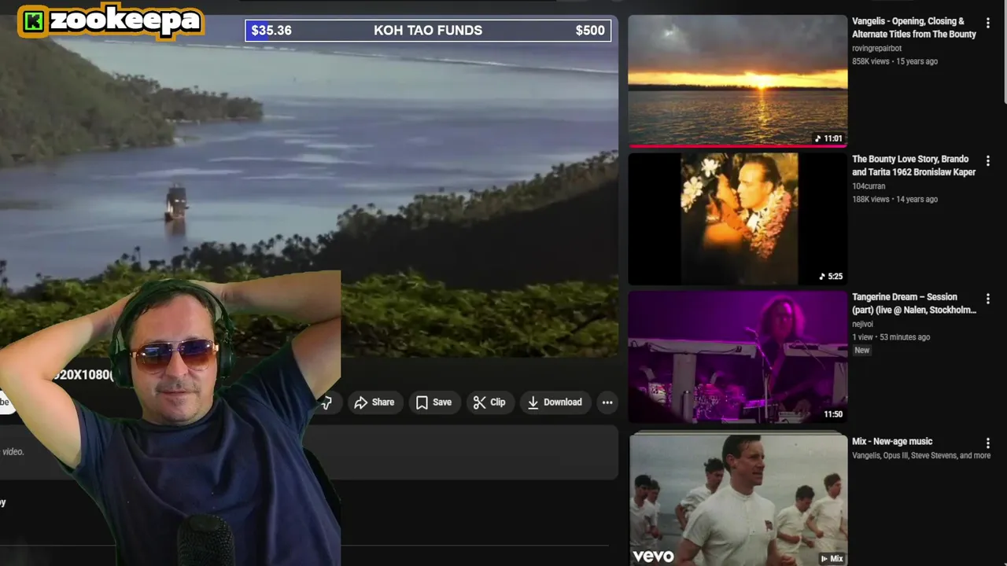Save the video to a playlist
1007x566 pixels.
433,402
